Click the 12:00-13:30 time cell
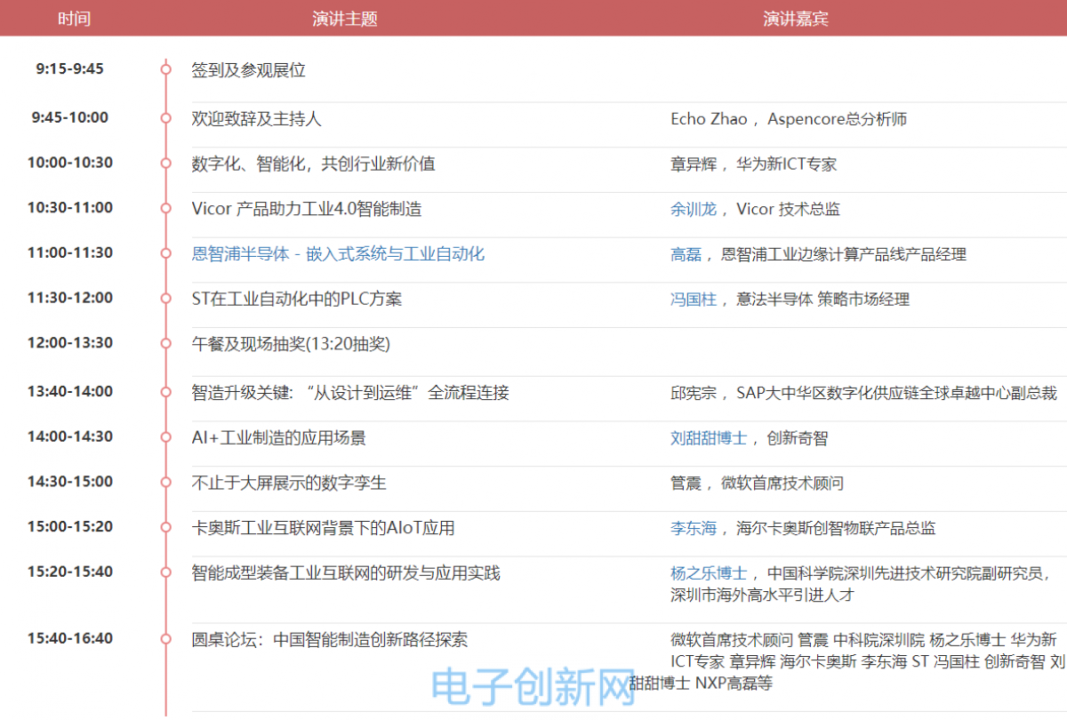 [69, 343]
